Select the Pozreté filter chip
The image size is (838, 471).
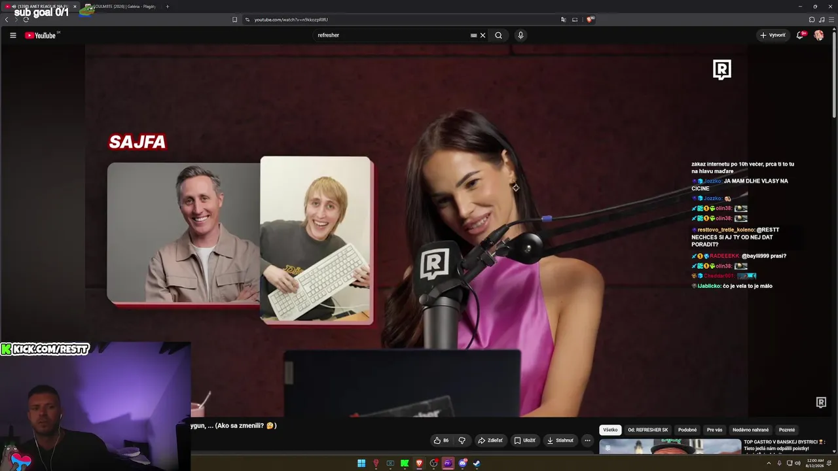(x=787, y=430)
